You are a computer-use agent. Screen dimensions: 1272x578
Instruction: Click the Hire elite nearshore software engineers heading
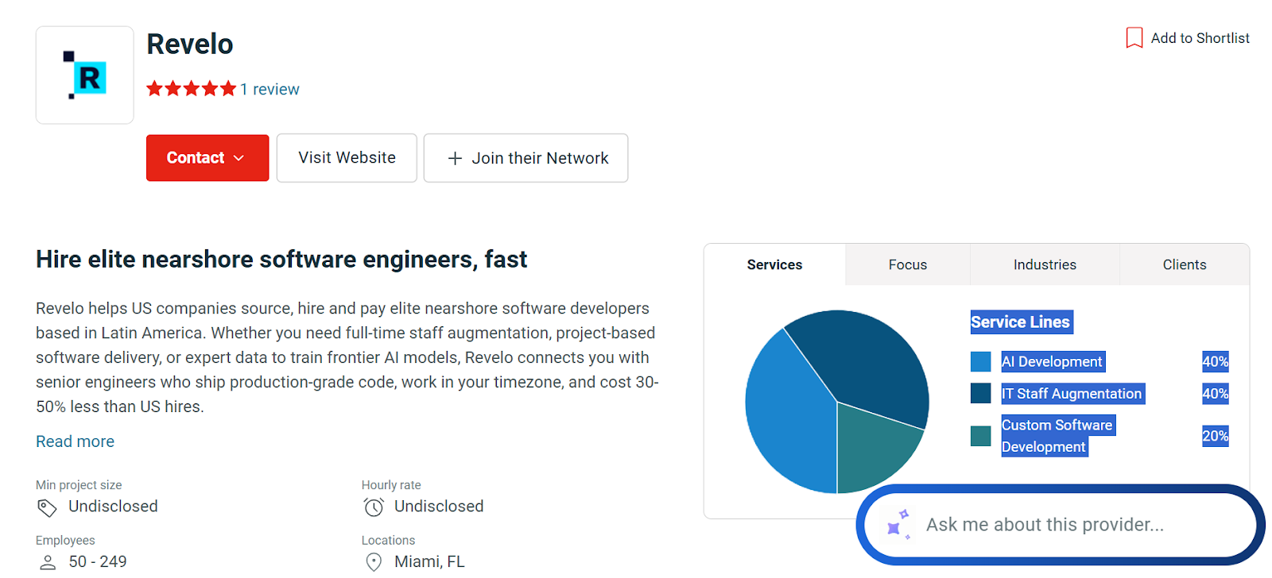(281, 260)
